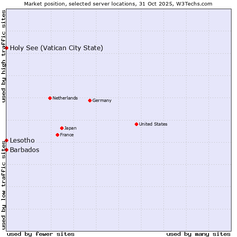Select the 'Lesotho' text label
The width and height of the screenshot is (237, 237).
coord(22,141)
